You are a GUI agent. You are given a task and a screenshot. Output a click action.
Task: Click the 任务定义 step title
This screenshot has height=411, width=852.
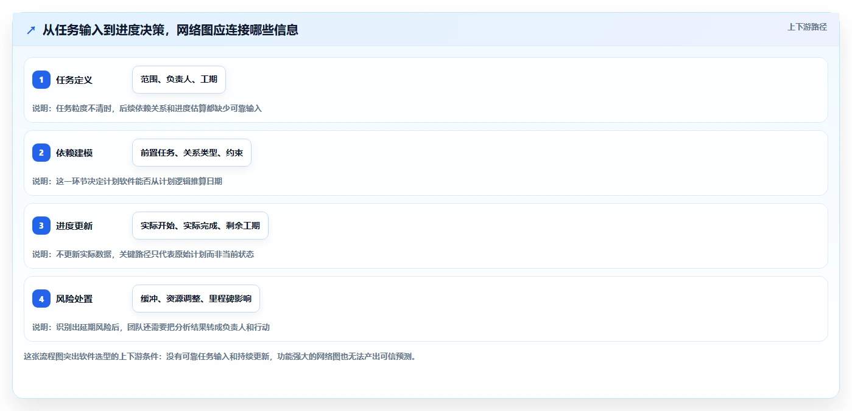coord(74,80)
